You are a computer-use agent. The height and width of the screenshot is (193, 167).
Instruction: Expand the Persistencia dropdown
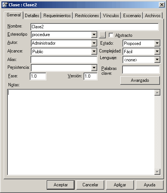[94, 68]
